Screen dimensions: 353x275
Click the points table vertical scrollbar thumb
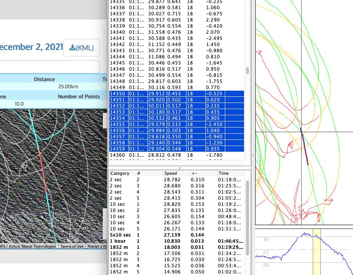point(247,71)
